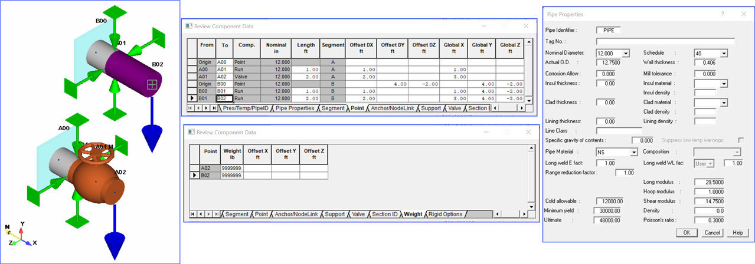This screenshot has width=755, height=264.
Task: Click the Pipe Identifier field
Action: 609,29
